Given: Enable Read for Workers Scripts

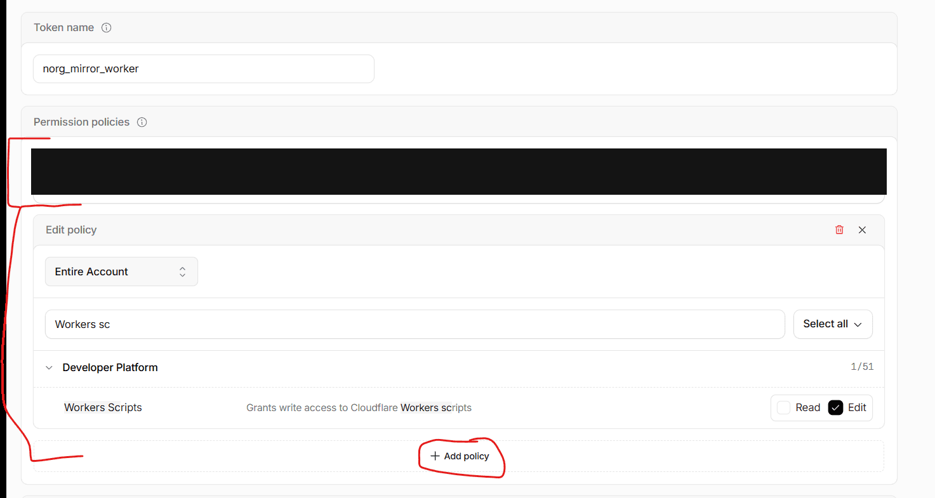Looking at the screenshot, I should tap(784, 408).
